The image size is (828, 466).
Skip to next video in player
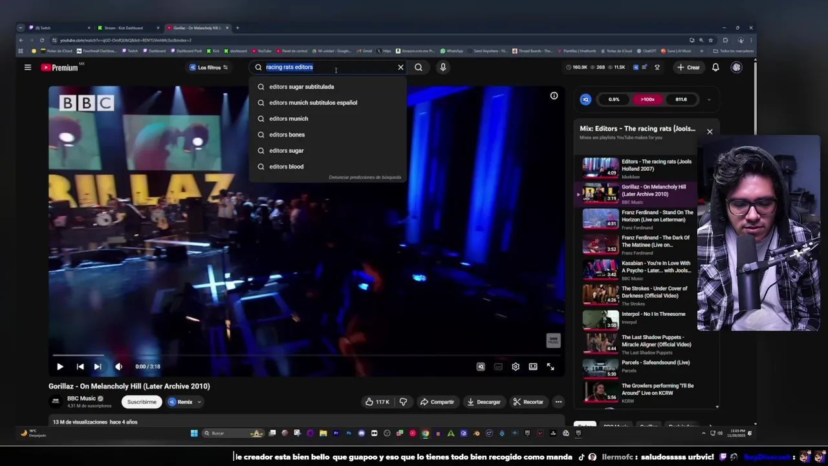coord(98,366)
